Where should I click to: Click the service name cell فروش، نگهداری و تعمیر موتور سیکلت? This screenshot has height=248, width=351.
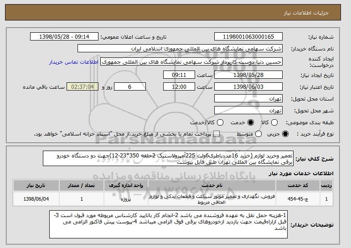coord(212,199)
